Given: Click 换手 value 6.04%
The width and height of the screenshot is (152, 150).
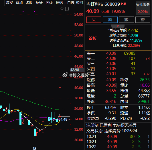Looking at the screenshot, I should tap(110, 108).
